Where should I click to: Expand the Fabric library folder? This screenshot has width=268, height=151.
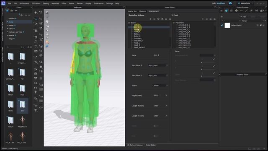tap(8, 29)
